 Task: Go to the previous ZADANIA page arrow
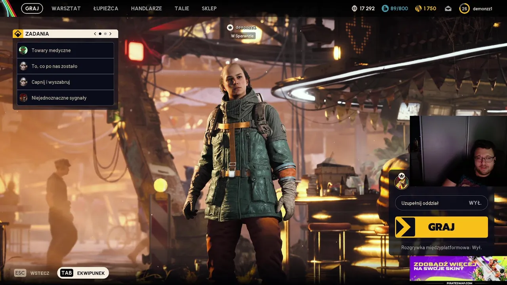(x=95, y=34)
